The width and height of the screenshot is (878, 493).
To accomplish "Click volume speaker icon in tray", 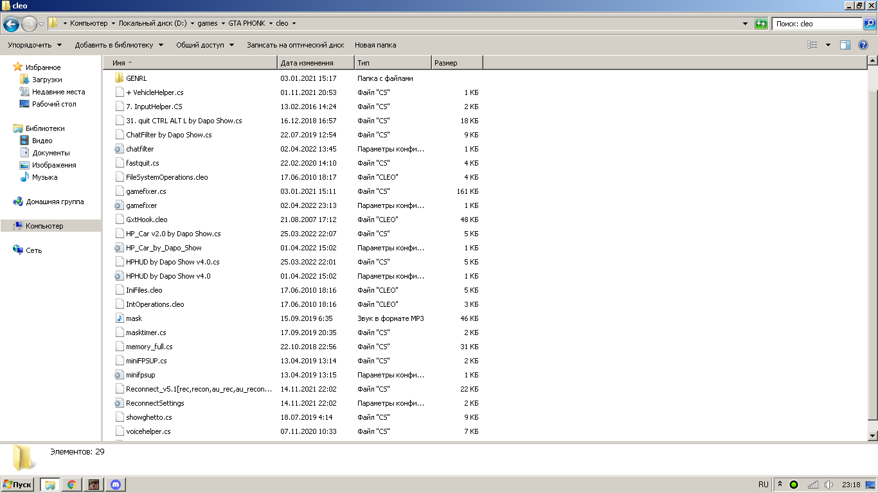I will (x=829, y=485).
